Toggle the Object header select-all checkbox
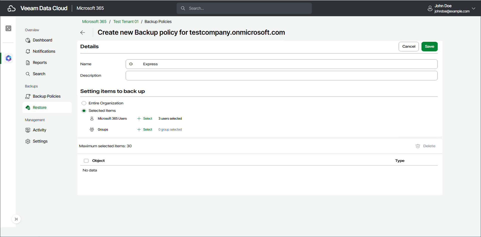Screen dimensions: 481x237 coord(86,161)
